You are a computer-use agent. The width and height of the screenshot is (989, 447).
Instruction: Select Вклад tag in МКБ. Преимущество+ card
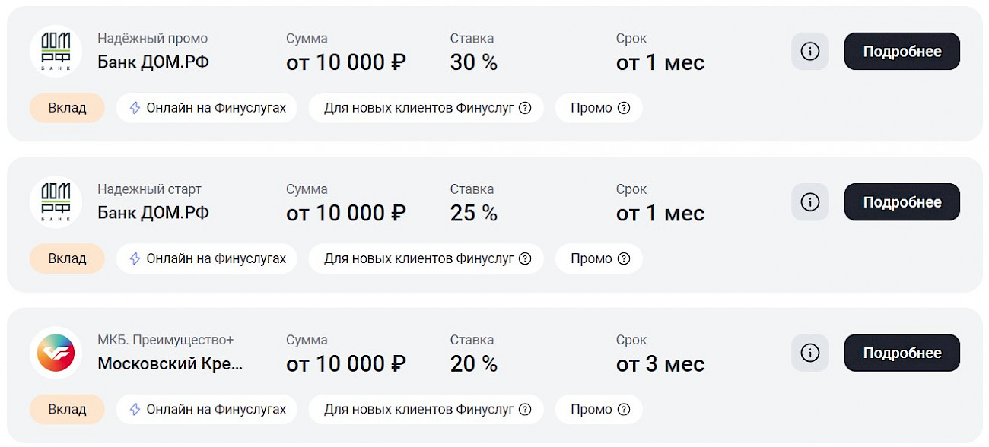[67, 409]
